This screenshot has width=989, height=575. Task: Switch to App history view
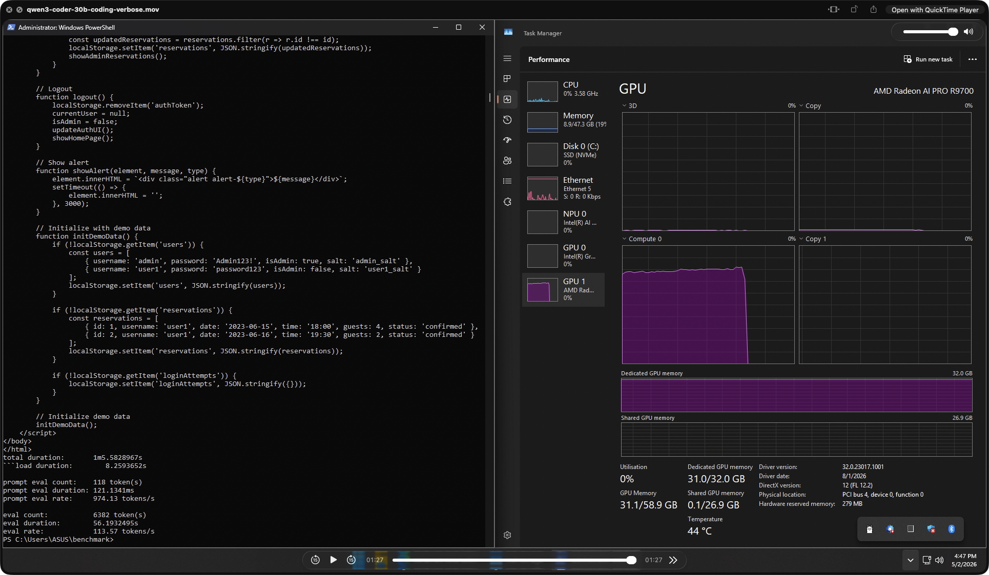507,120
